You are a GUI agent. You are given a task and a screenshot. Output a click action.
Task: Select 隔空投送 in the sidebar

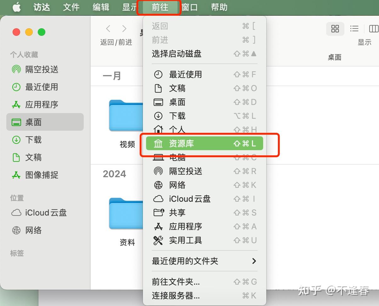(x=42, y=69)
